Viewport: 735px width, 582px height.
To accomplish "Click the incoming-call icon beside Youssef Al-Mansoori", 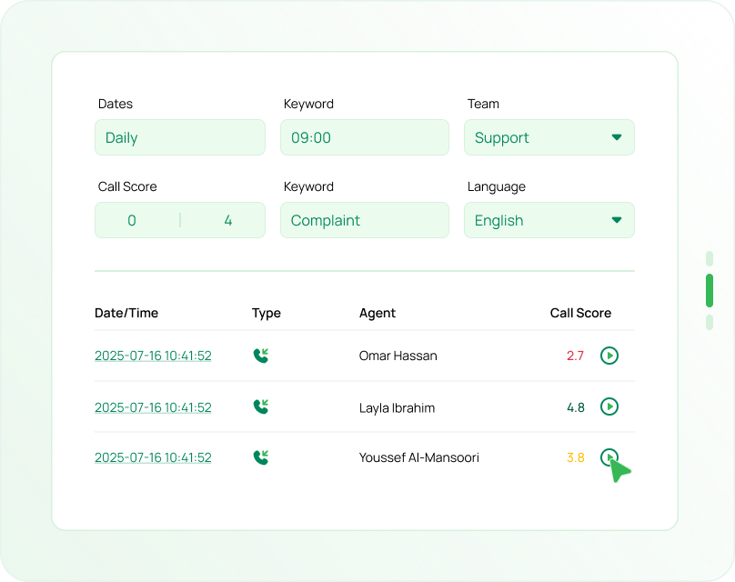I will pyautogui.click(x=260, y=457).
